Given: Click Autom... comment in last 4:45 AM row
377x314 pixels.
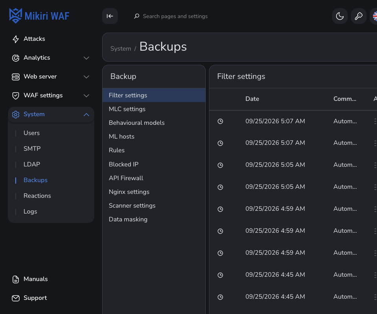Looking at the screenshot, I should (x=345, y=296).
